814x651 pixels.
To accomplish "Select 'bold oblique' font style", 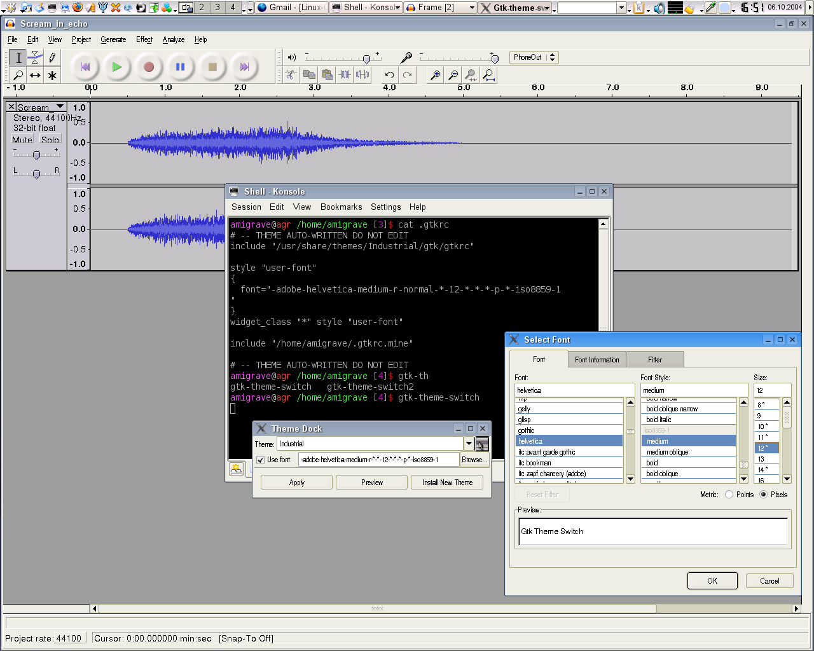I will 689,474.
